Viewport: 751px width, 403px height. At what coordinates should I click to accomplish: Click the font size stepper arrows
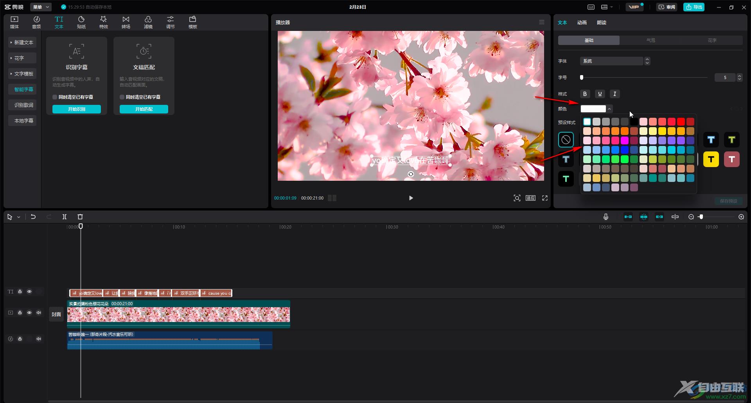[739, 77]
